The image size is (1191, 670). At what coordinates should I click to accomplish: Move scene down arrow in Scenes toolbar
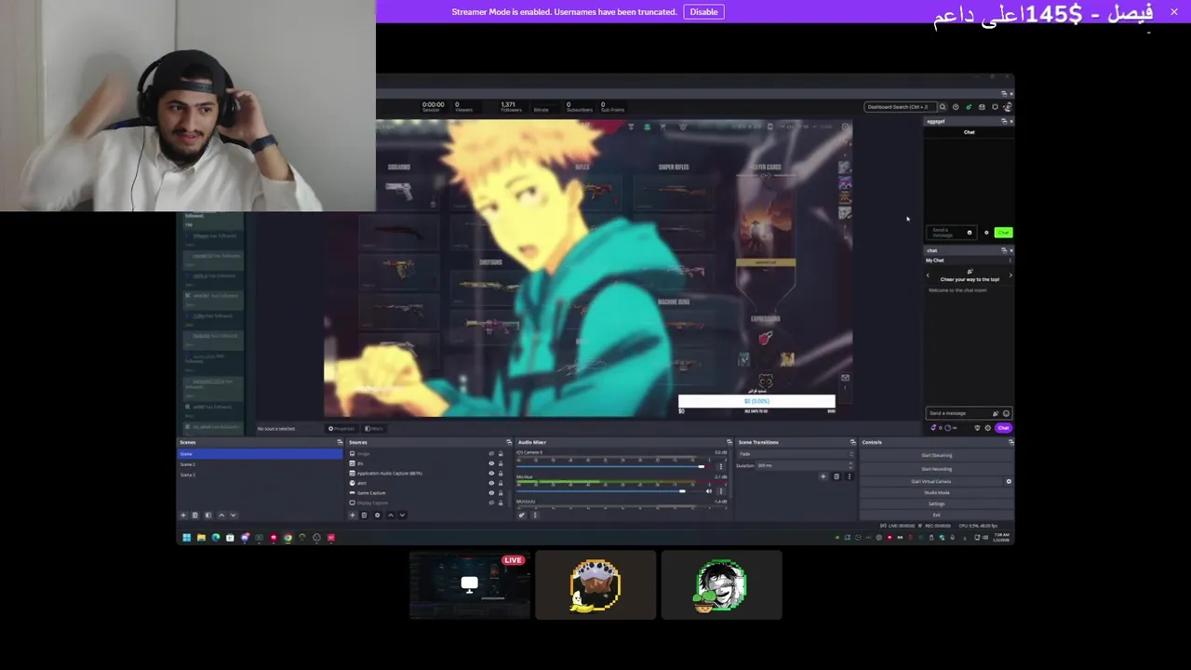[233, 515]
